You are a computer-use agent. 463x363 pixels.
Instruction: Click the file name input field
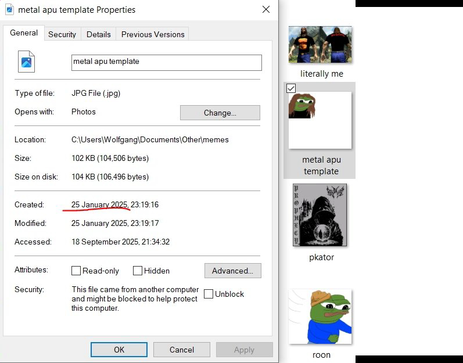tap(167, 62)
